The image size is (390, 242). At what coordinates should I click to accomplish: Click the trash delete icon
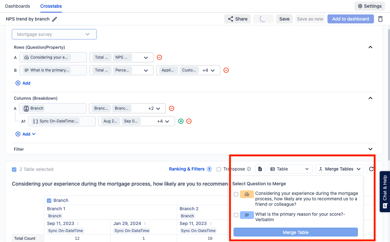coord(380,19)
